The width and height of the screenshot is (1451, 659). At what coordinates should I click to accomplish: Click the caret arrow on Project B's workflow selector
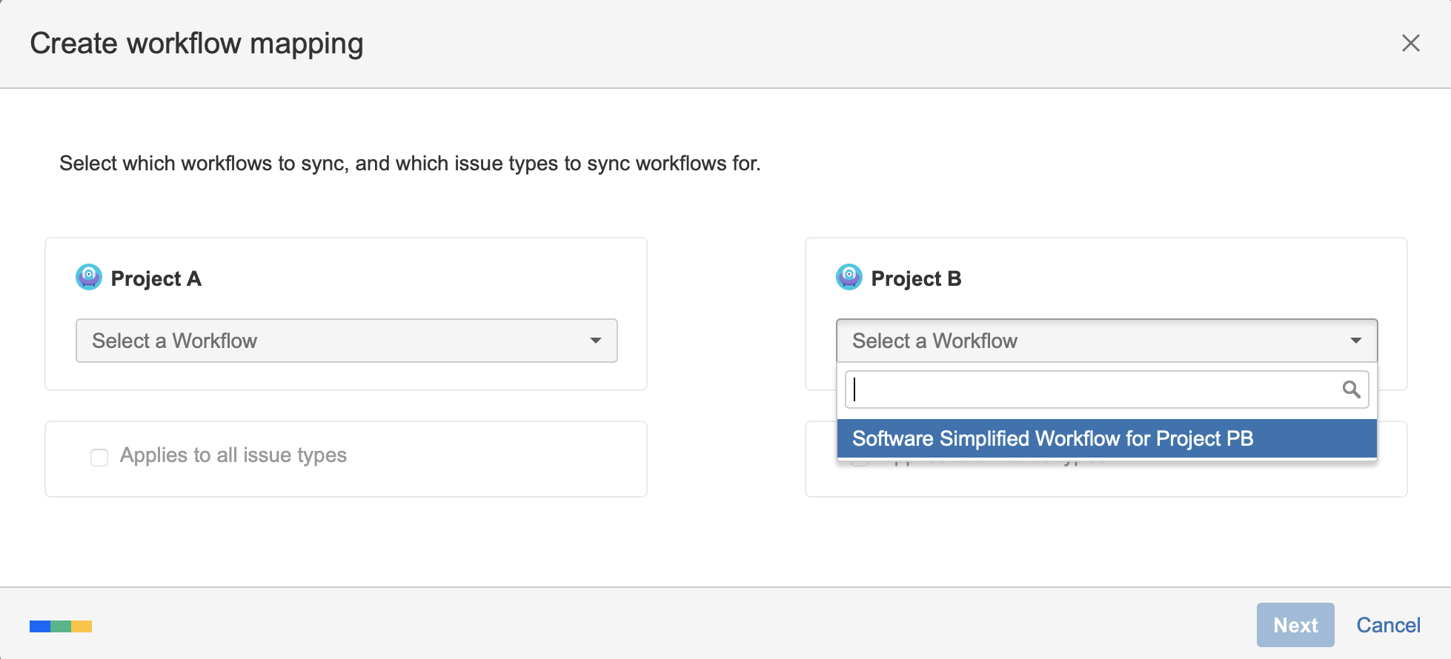coord(1355,341)
